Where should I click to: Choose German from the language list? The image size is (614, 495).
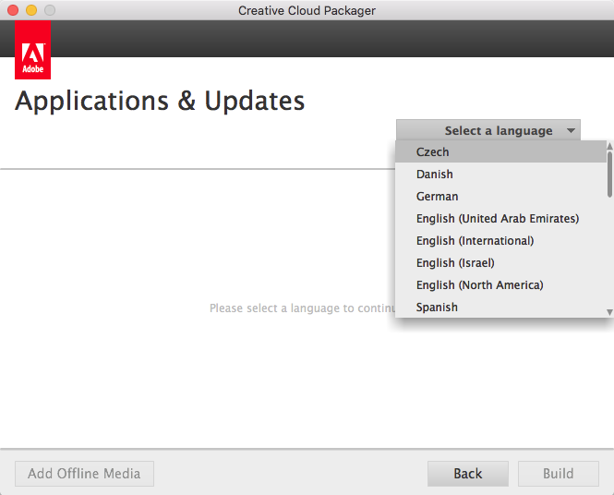tap(500, 196)
